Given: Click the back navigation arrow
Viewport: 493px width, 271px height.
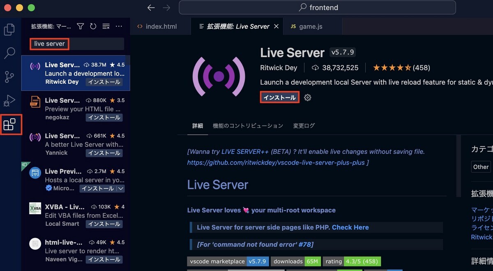Looking at the screenshot, I should click(x=151, y=7).
